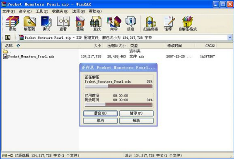Sort by Packed Size (压缩后大小) header
Screen dimensions: 234x159
tap(116, 45)
